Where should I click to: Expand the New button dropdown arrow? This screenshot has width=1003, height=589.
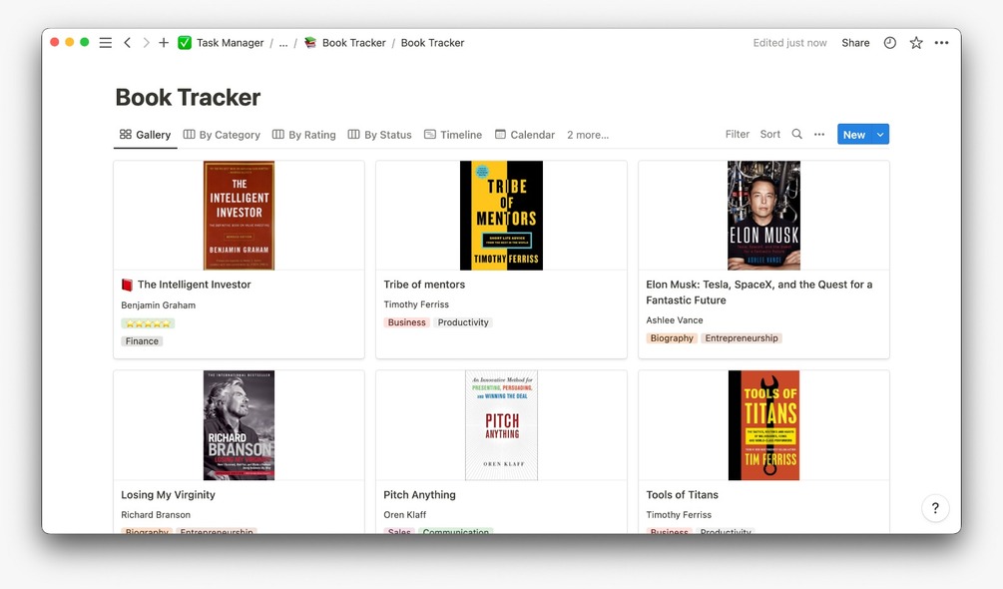pyautogui.click(x=880, y=135)
